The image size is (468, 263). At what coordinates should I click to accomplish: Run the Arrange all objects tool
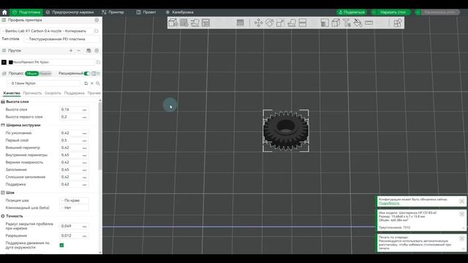(205, 23)
